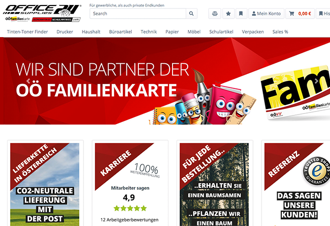Open the Büroartikel menu
This screenshot has width=330, height=226.
120,32
